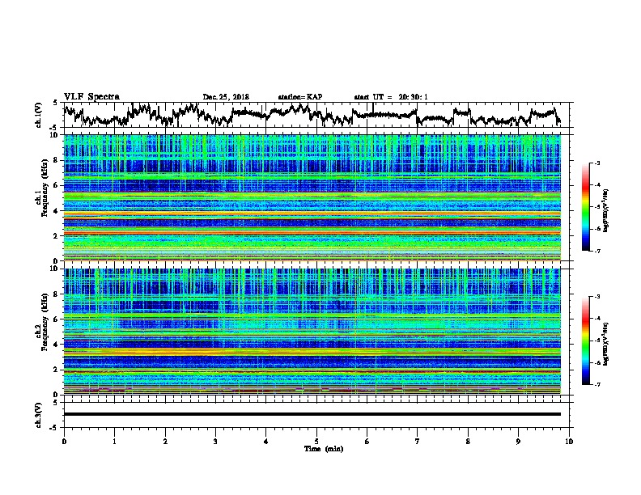
Task: Click the time axis tick label "4"
Action: tap(266, 442)
